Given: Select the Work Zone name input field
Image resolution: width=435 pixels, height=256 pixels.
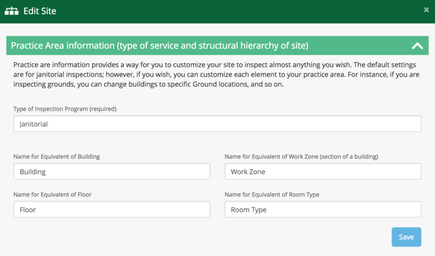Looking at the screenshot, I should click(x=322, y=172).
